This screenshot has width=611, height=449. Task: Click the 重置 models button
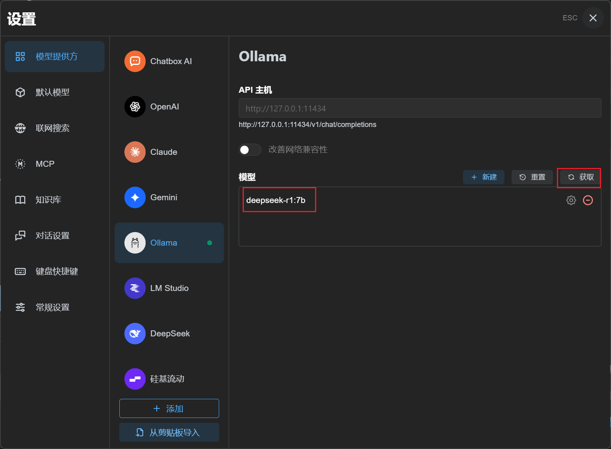(x=532, y=177)
